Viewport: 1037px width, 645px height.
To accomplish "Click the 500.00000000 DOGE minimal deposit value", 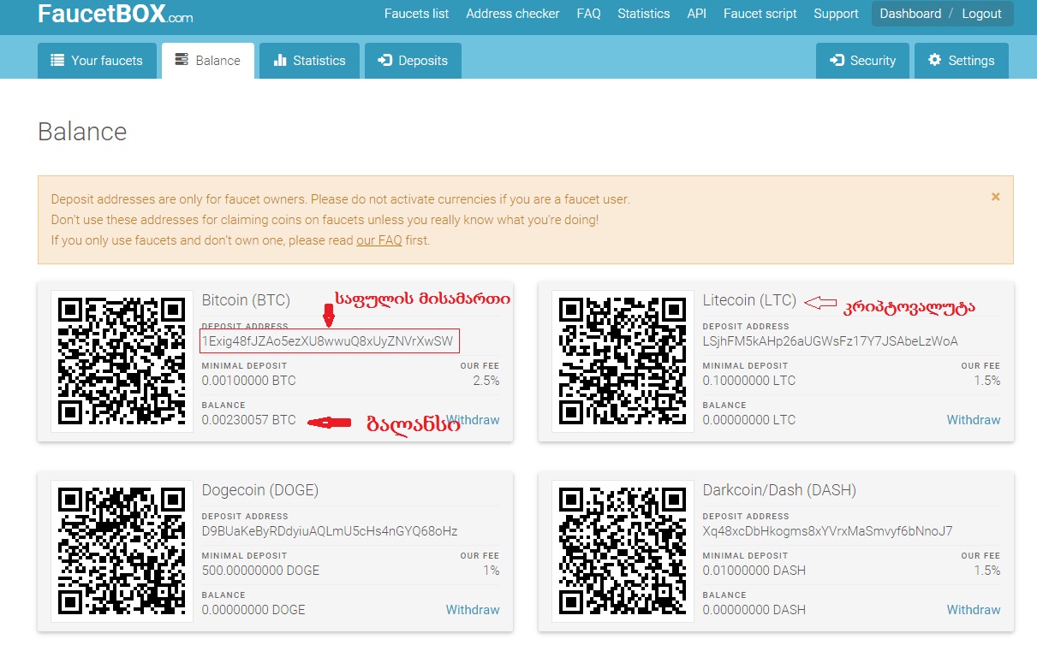I will 260,571.
